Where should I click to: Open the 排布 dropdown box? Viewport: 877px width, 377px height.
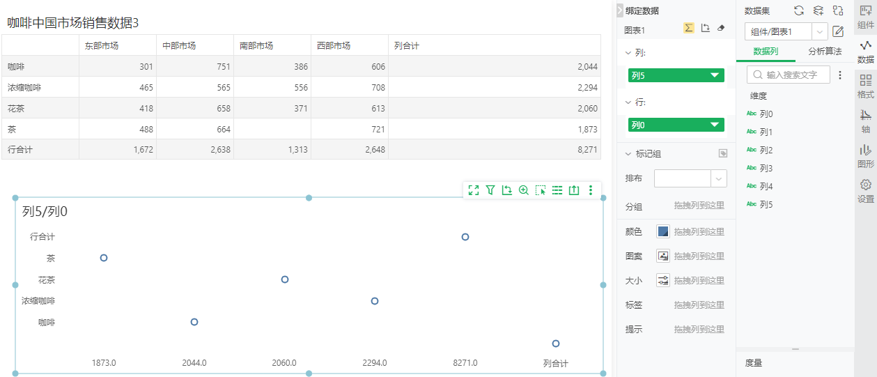[691, 178]
